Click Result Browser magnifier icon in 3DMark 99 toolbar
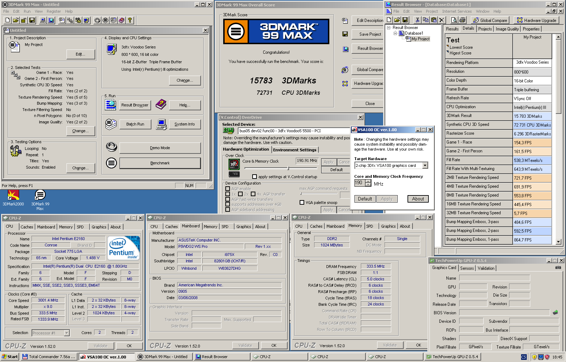 51,20
